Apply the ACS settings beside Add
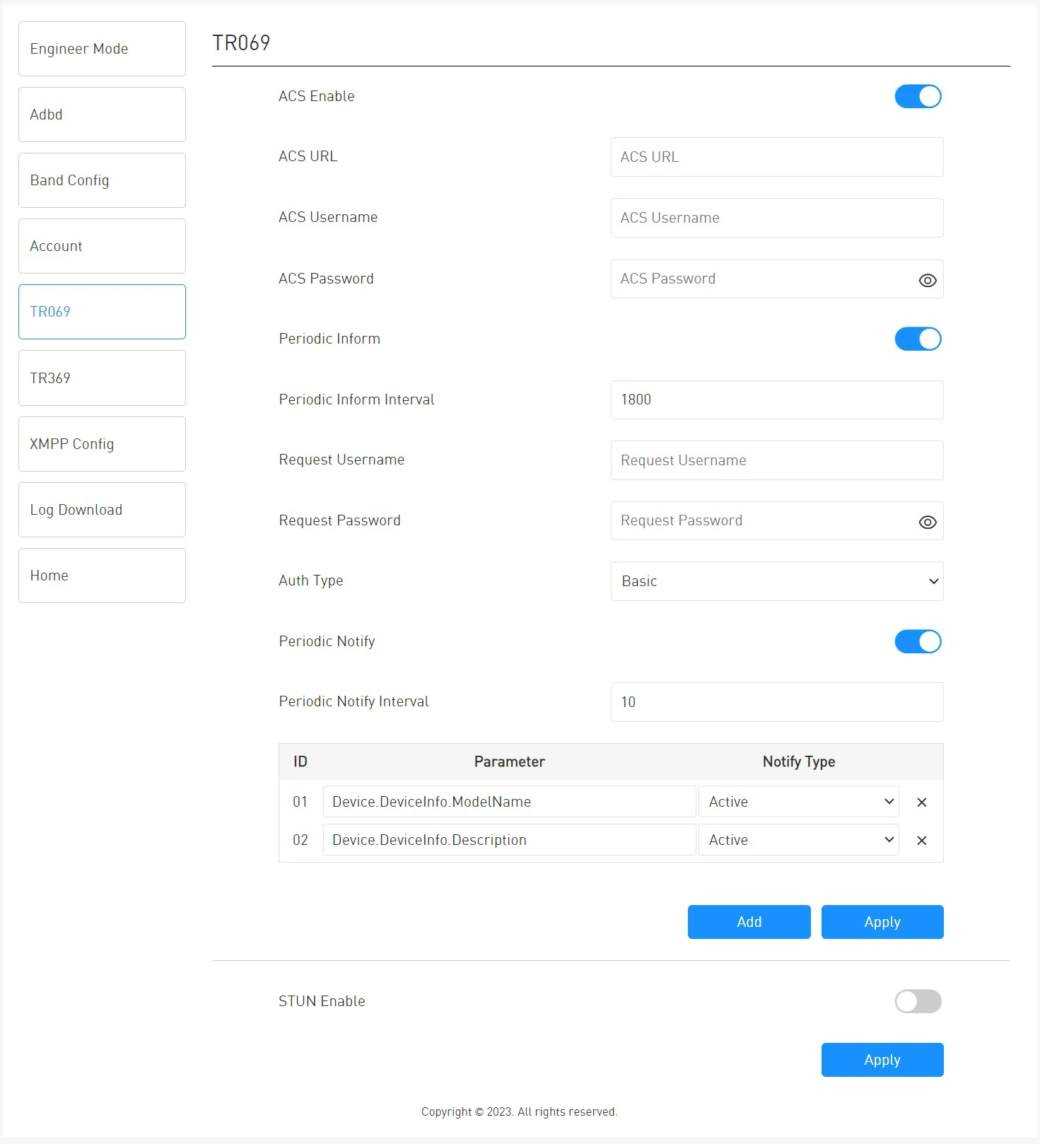1040x1144 pixels. coord(882,922)
